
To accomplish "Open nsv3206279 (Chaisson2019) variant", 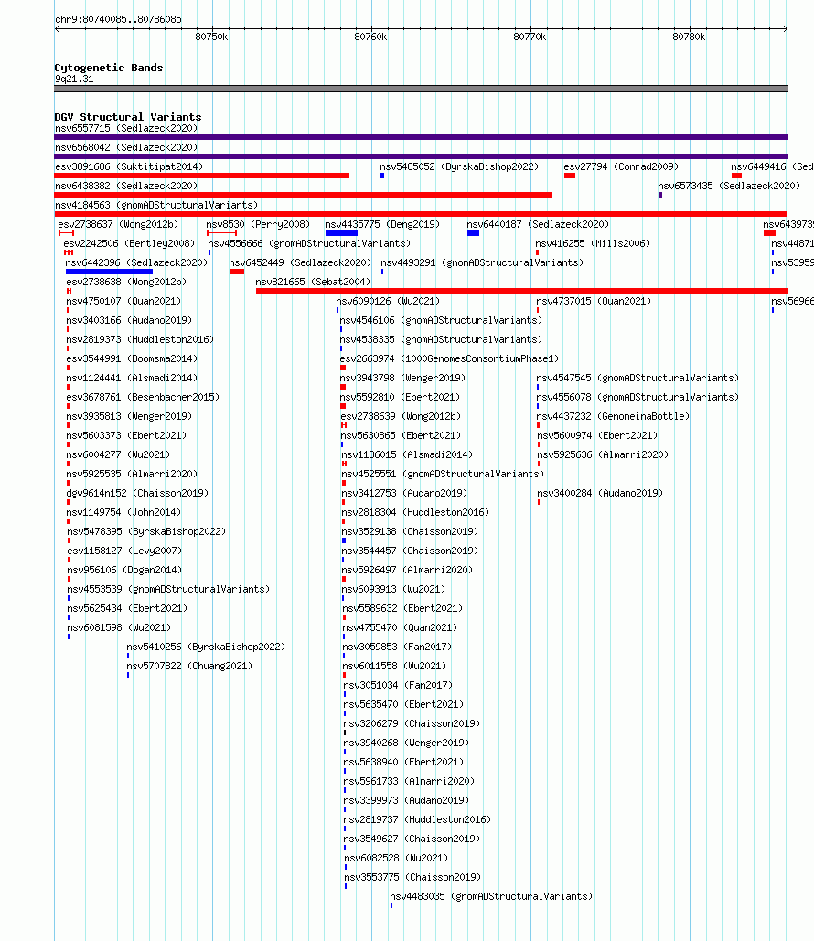I will (412, 723).
